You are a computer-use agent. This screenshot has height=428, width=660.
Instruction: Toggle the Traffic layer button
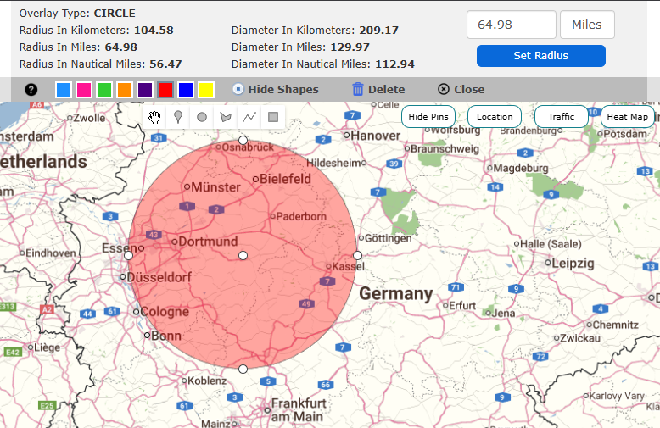click(x=561, y=116)
